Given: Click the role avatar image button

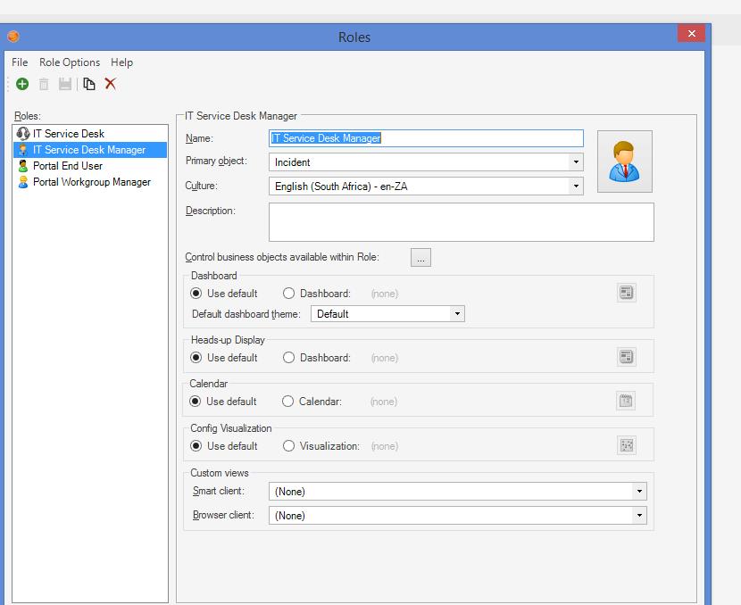Looking at the screenshot, I should pyautogui.click(x=625, y=162).
